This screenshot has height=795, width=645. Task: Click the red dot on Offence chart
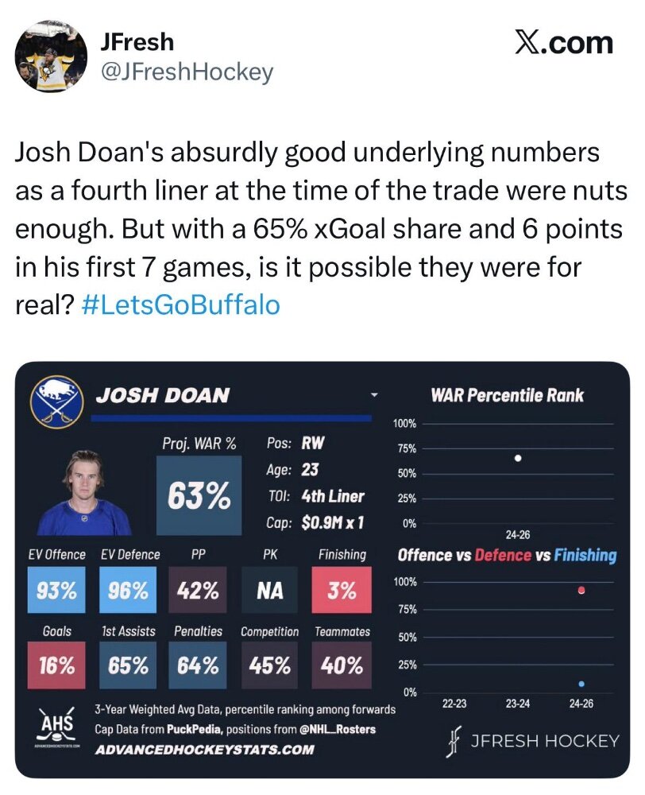[x=581, y=590]
